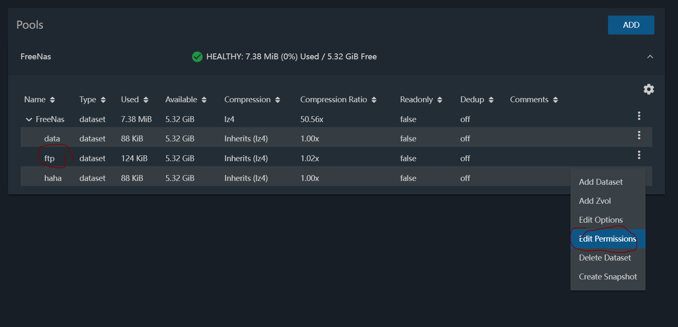Click the Readonly column header
The image size is (678, 327).
point(416,99)
